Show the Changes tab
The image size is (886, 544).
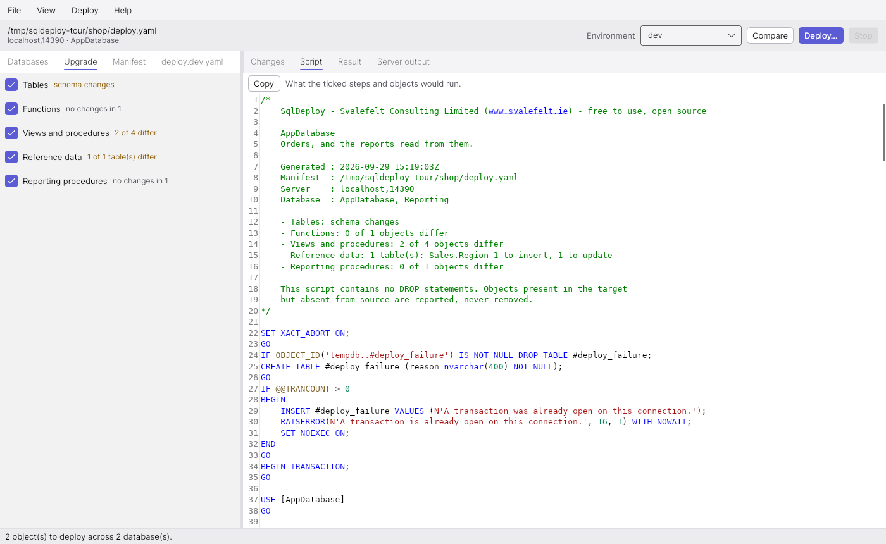click(x=268, y=62)
